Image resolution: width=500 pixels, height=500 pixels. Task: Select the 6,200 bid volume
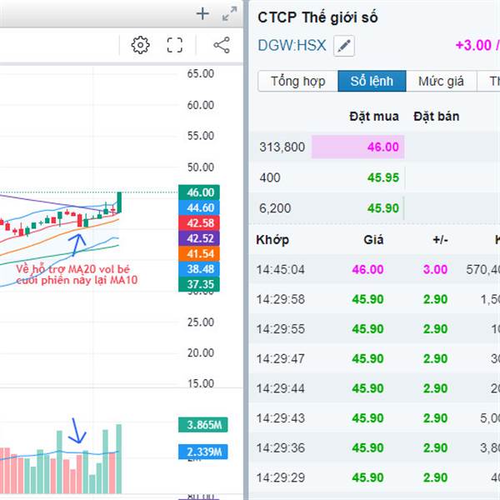point(275,208)
